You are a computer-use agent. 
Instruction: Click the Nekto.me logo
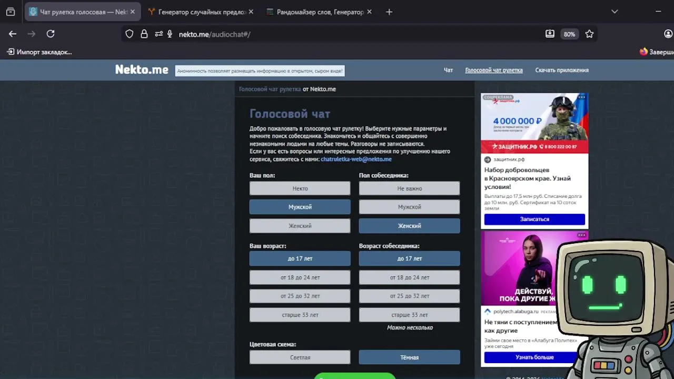coord(142,69)
